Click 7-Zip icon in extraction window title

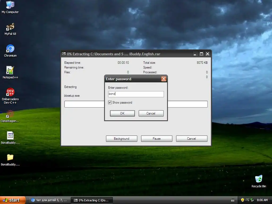(64, 54)
